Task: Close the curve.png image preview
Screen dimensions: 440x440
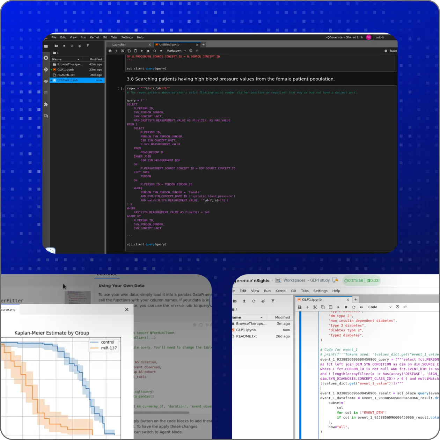Action: [127, 309]
